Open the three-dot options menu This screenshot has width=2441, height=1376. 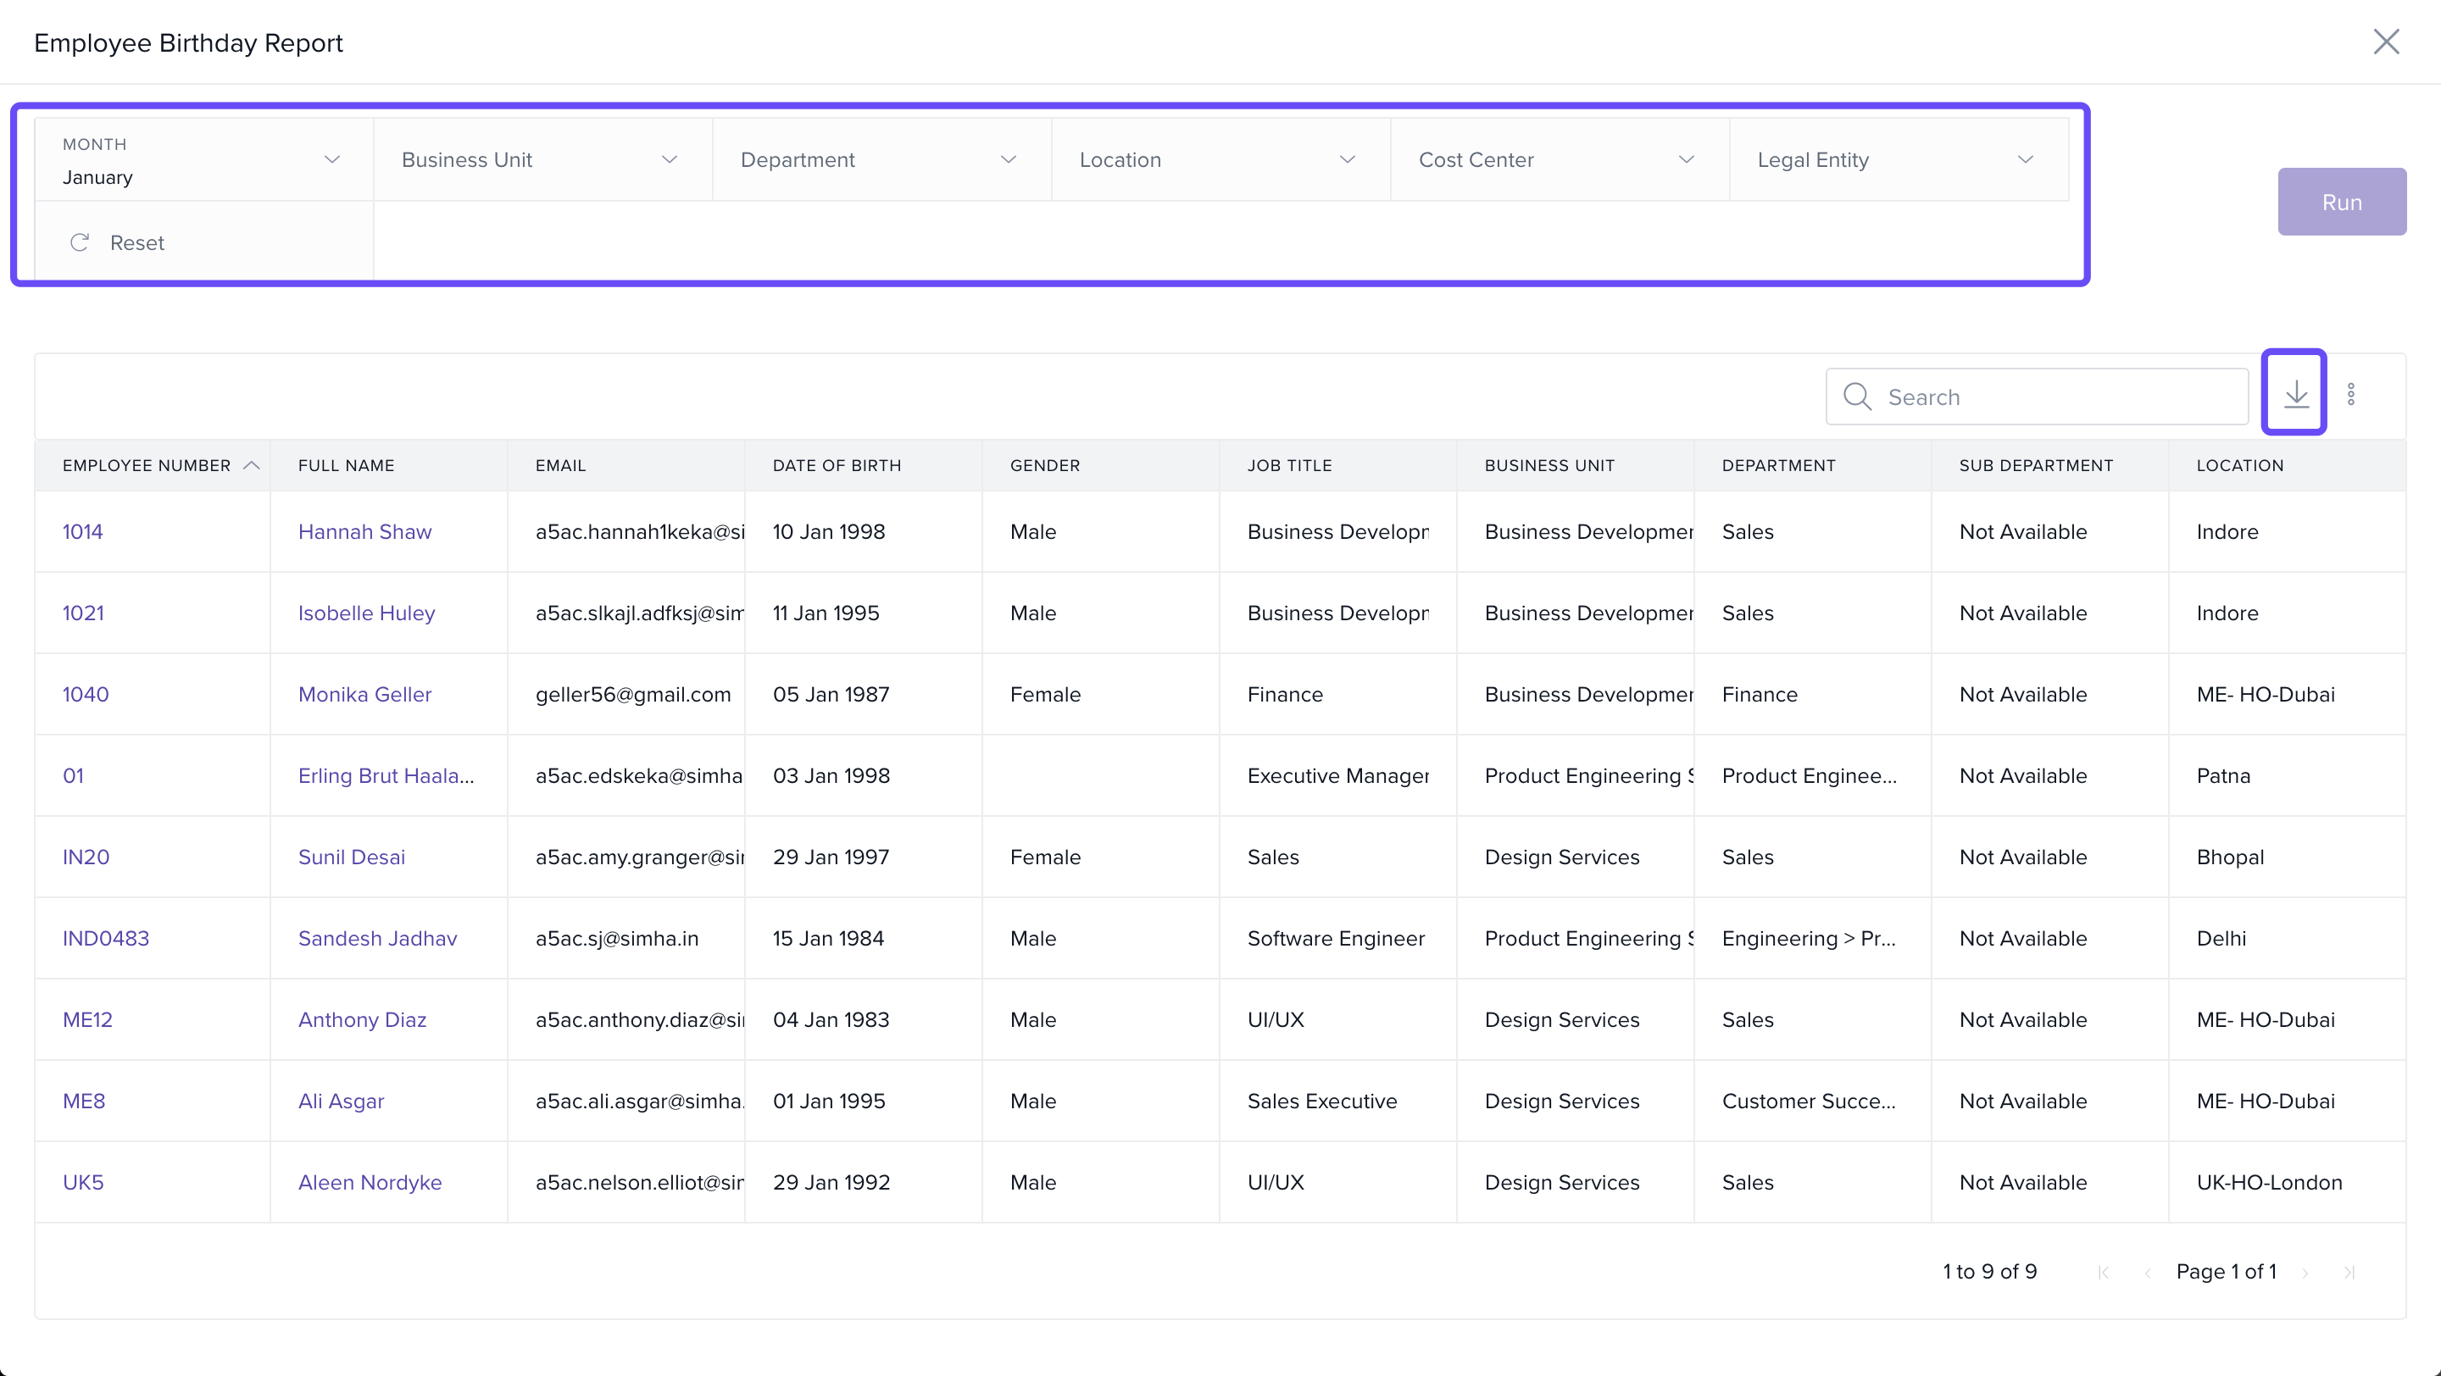(x=2351, y=394)
